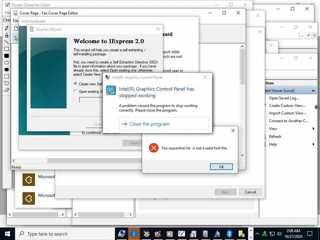Click the taskbar search box
This screenshot has height=240, width=320.
tap(65, 234)
